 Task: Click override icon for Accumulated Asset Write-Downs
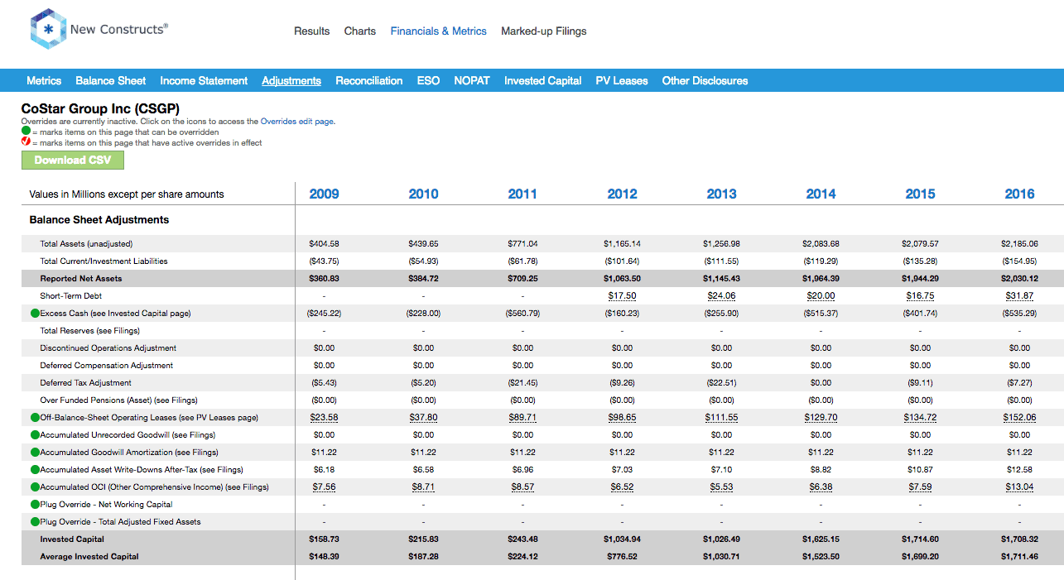click(x=35, y=470)
